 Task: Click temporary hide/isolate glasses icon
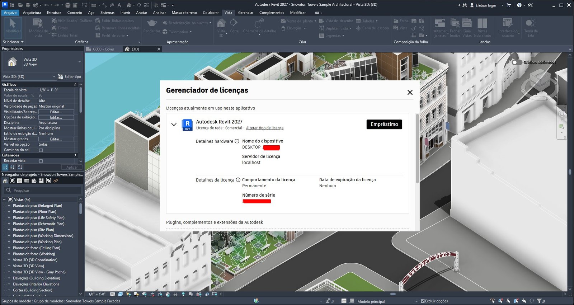(x=175, y=294)
